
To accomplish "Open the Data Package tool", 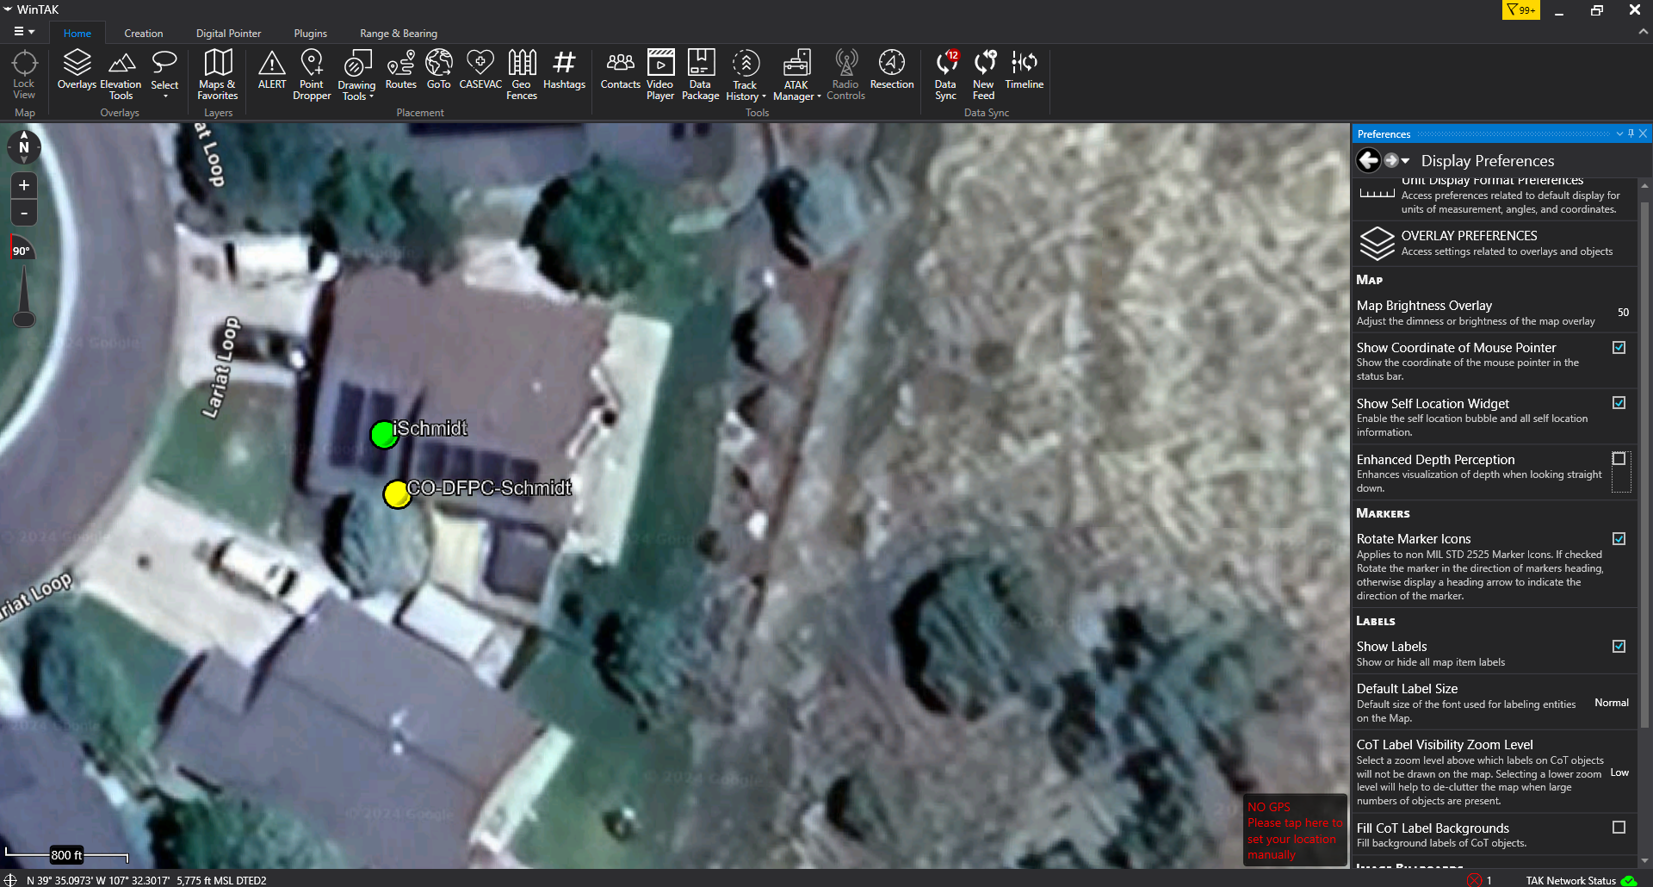I will tap(700, 76).
